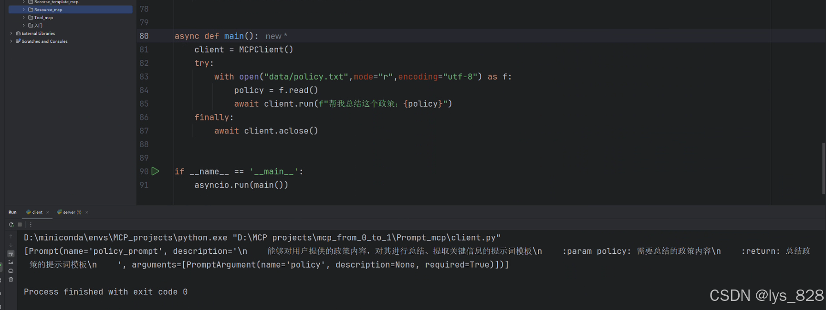Viewport: 826px width, 310px height.
Task: Click 'required=True' in console output
Action: 457,265
